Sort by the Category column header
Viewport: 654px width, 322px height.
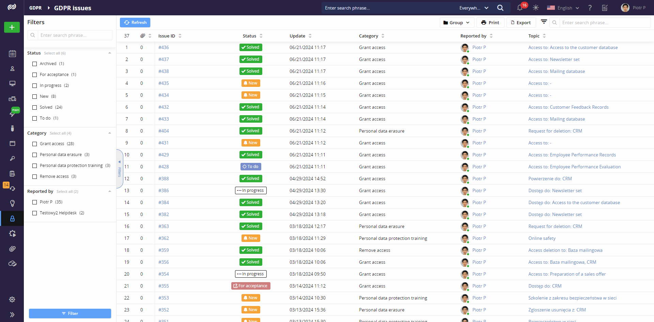[368, 36]
